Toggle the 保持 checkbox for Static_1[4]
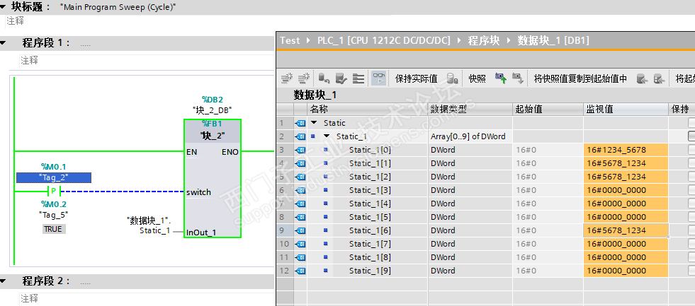 coord(691,204)
